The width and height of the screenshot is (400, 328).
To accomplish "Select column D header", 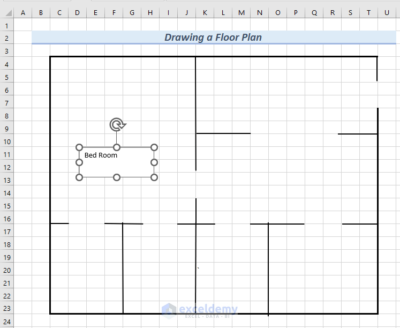I will pyautogui.click(x=77, y=13).
